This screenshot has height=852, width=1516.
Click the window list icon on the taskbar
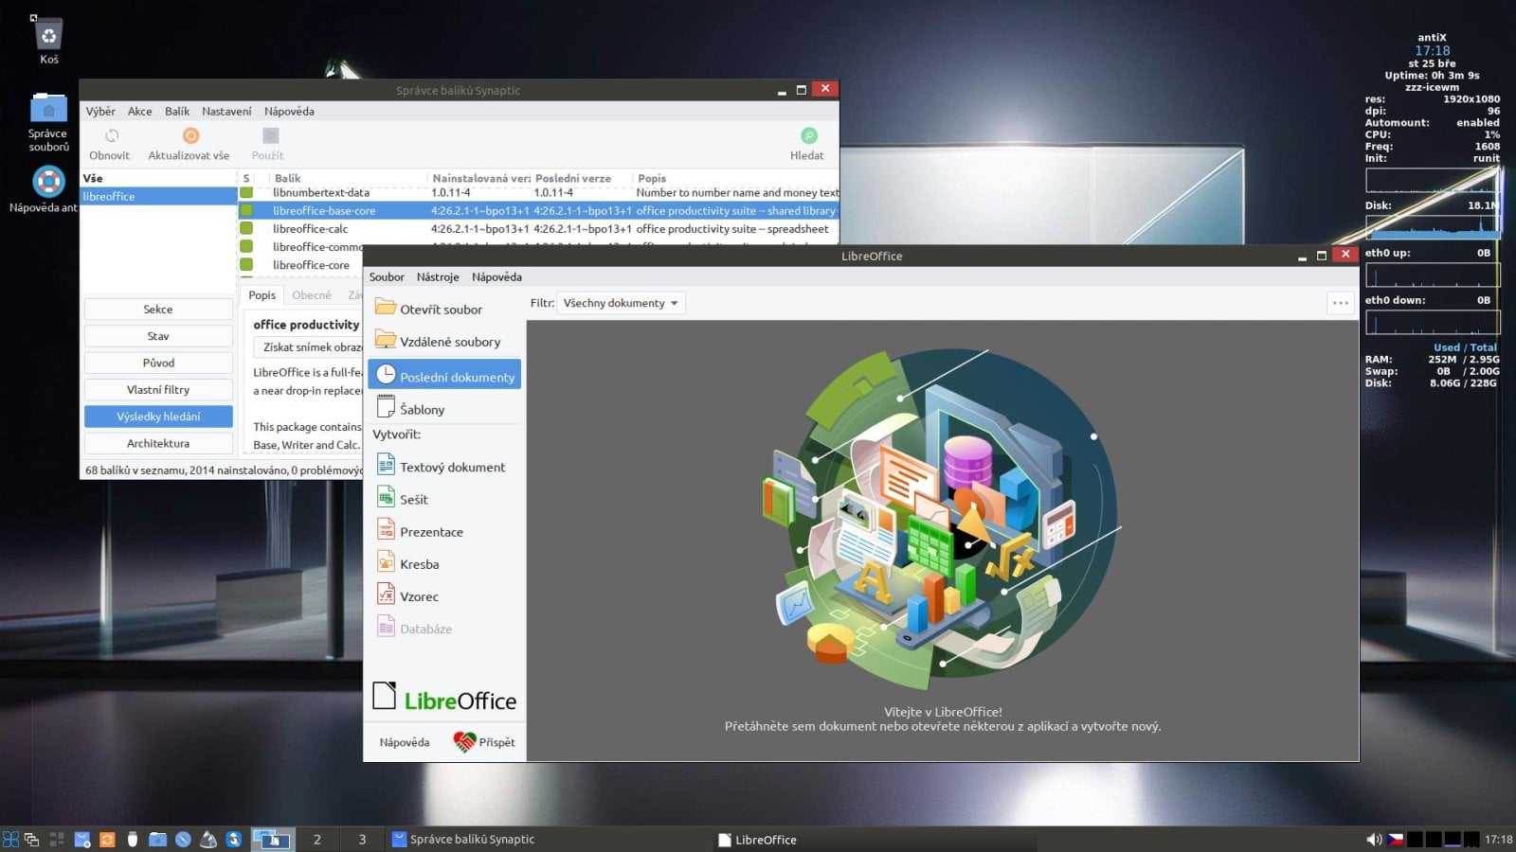[31, 839]
